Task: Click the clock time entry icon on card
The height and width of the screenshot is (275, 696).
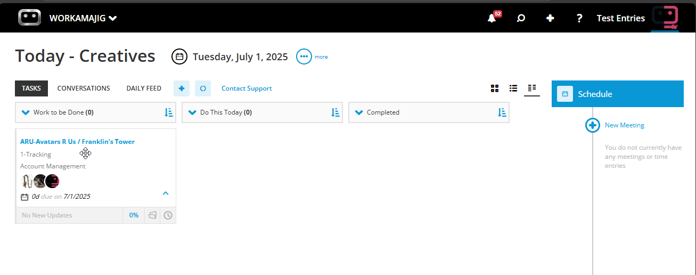Action: click(168, 215)
